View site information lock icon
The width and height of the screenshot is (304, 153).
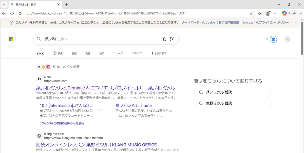pyautogui.click(x=20, y=13)
